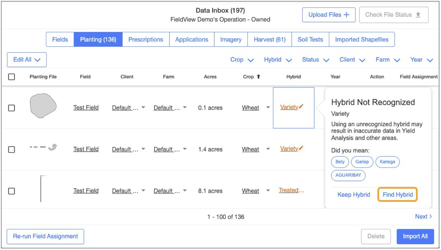The image size is (441, 250).
Task: Expand the Hybrid filter dropdown
Action: pyautogui.click(x=278, y=60)
